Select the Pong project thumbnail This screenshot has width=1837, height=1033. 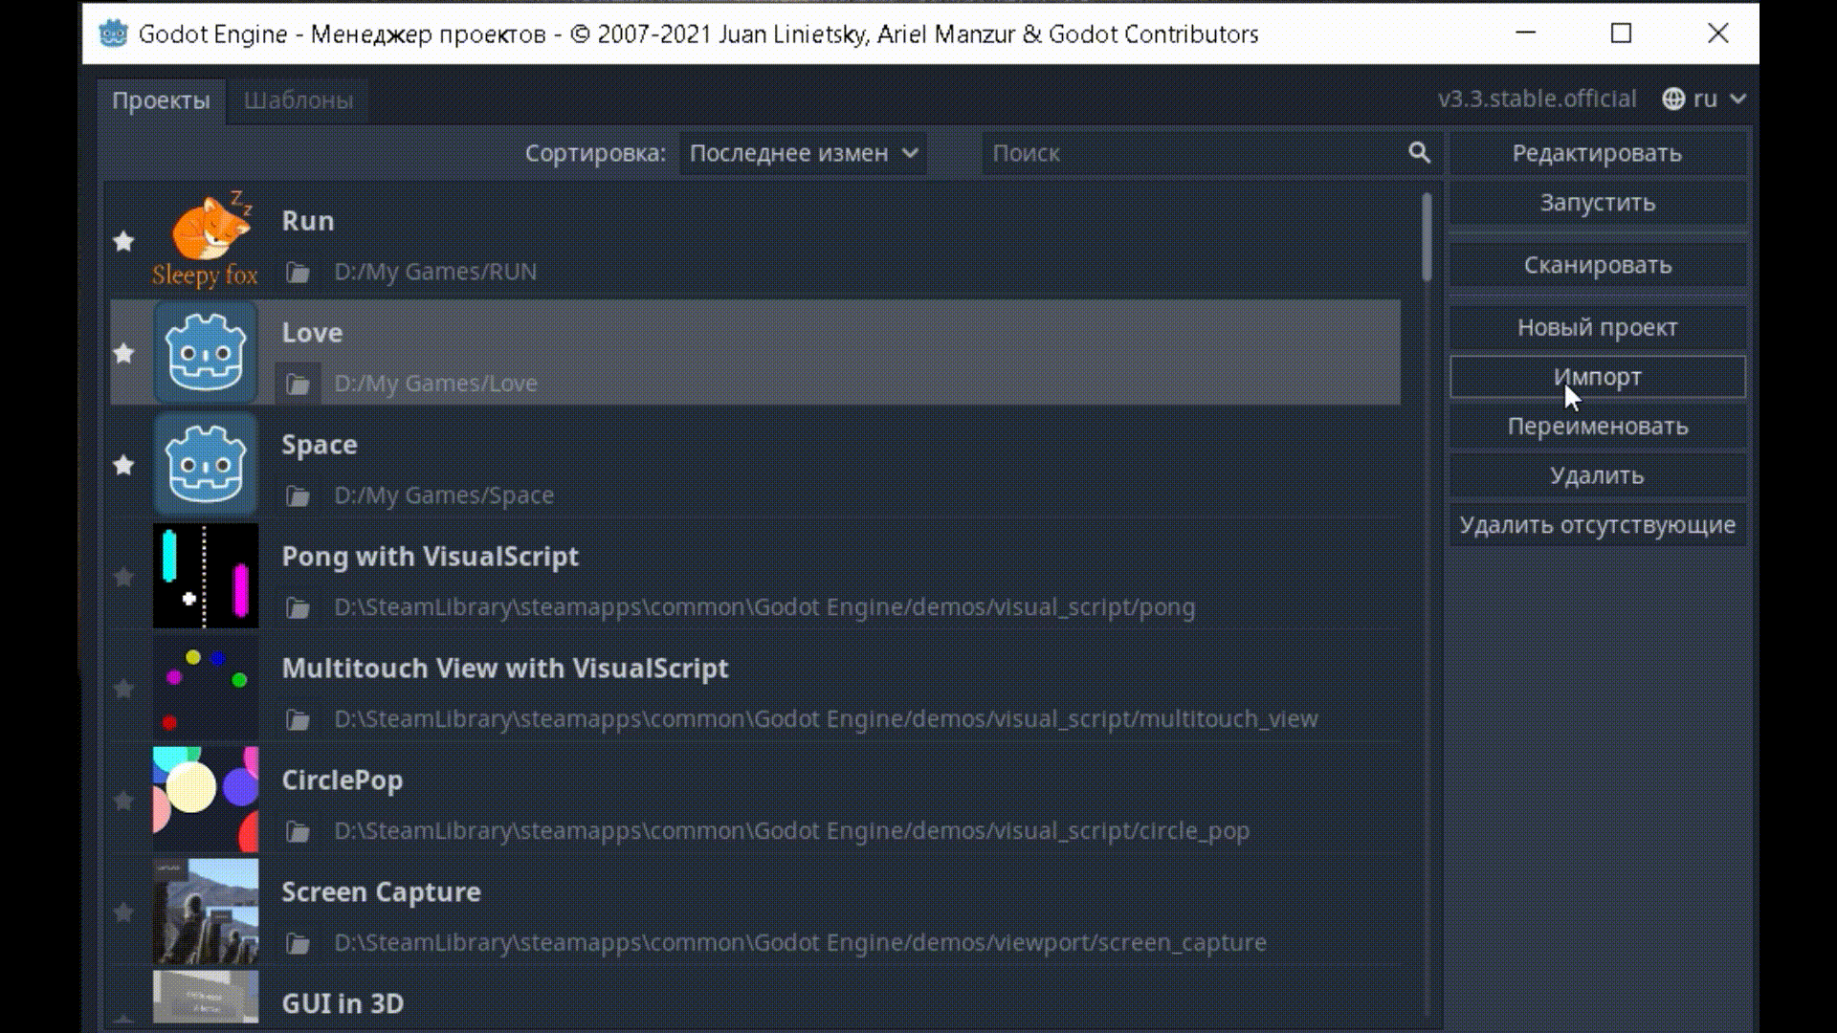(x=206, y=576)
